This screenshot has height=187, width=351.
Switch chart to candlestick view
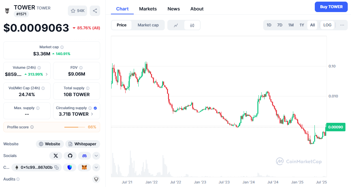[x=192, y=25]
